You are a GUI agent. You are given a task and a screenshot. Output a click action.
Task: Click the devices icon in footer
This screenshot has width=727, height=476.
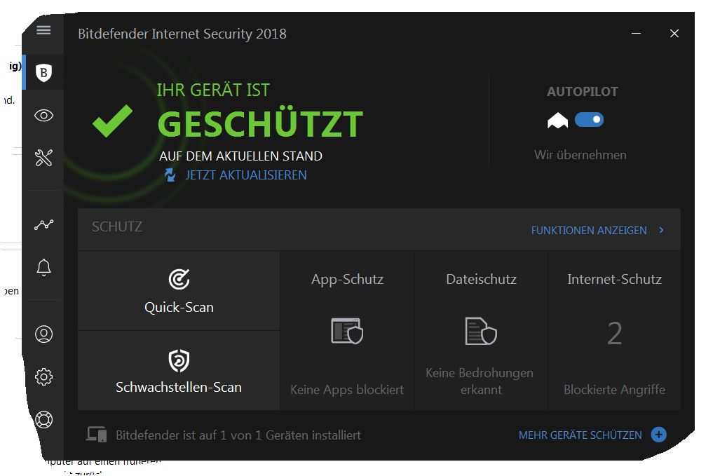(x=97, y=435)
